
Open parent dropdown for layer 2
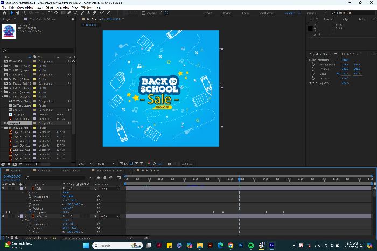[109, 216]
